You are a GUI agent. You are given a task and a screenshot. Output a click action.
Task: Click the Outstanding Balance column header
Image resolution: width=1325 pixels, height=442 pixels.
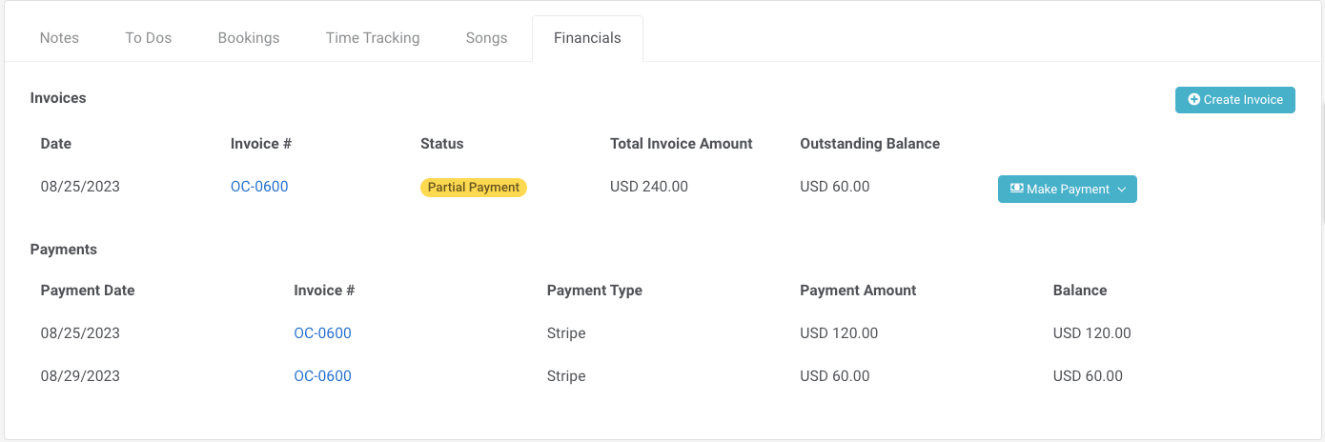[869, 144]
